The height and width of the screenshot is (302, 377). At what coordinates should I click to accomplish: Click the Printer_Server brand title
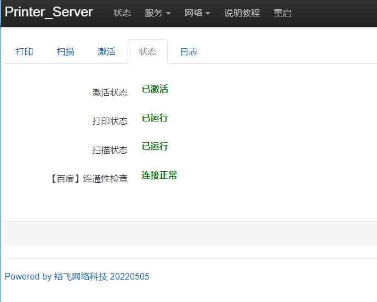[49, 13]
